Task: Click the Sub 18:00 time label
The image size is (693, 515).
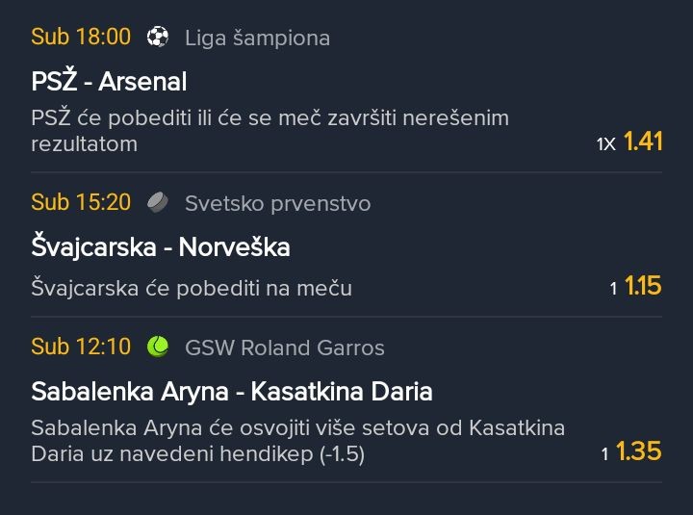Action: coord(81,37)
